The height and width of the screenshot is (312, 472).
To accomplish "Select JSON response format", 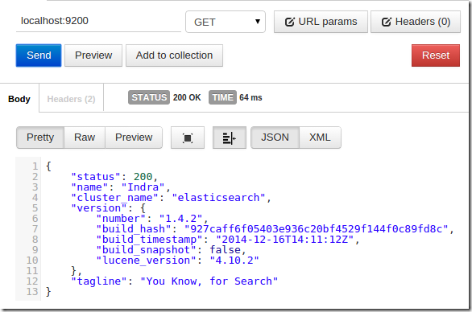I will [275, 138].
